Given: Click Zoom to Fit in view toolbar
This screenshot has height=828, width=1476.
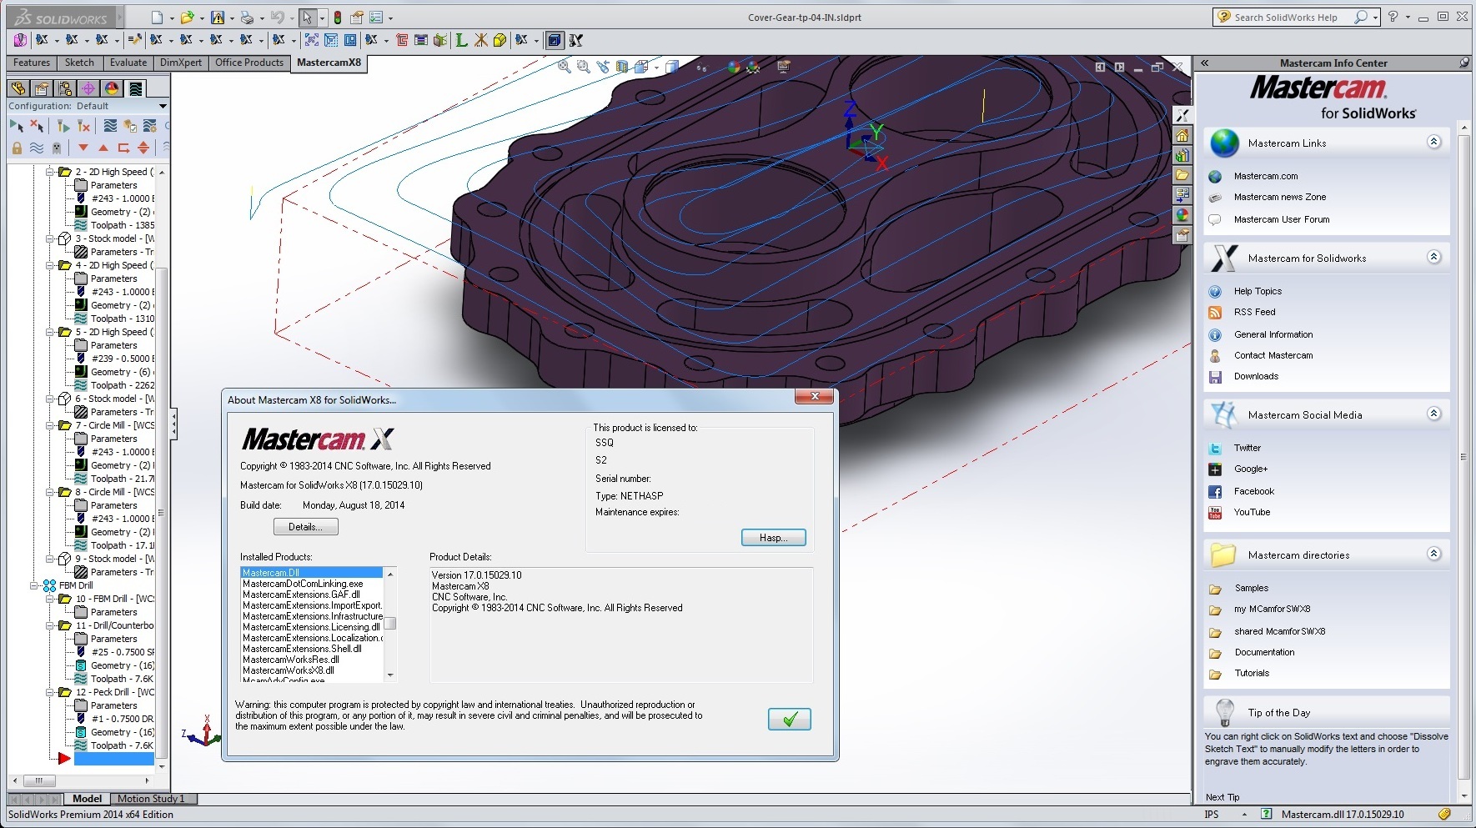Looking at the screenshot, I should coord(564,67).
